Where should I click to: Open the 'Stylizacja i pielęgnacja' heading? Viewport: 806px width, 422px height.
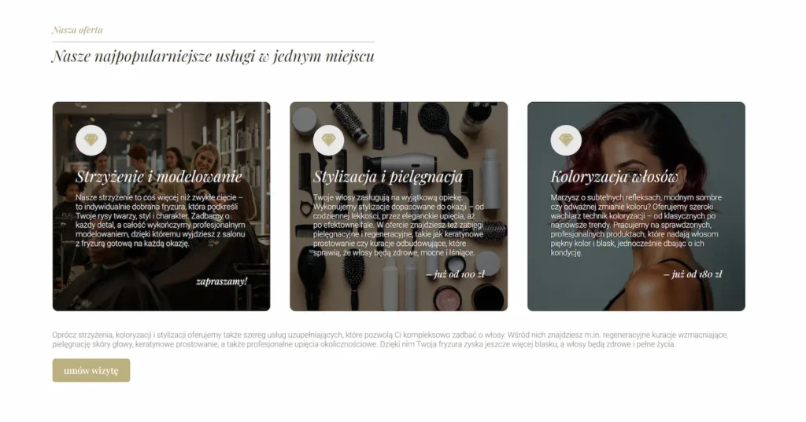pos(388,177)
